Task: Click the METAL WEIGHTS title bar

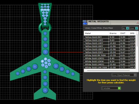Action: coord(111,22)
